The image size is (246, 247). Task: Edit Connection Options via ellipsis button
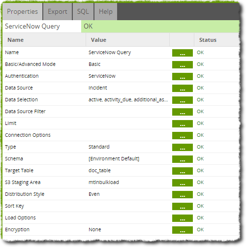tap(183, 136)
